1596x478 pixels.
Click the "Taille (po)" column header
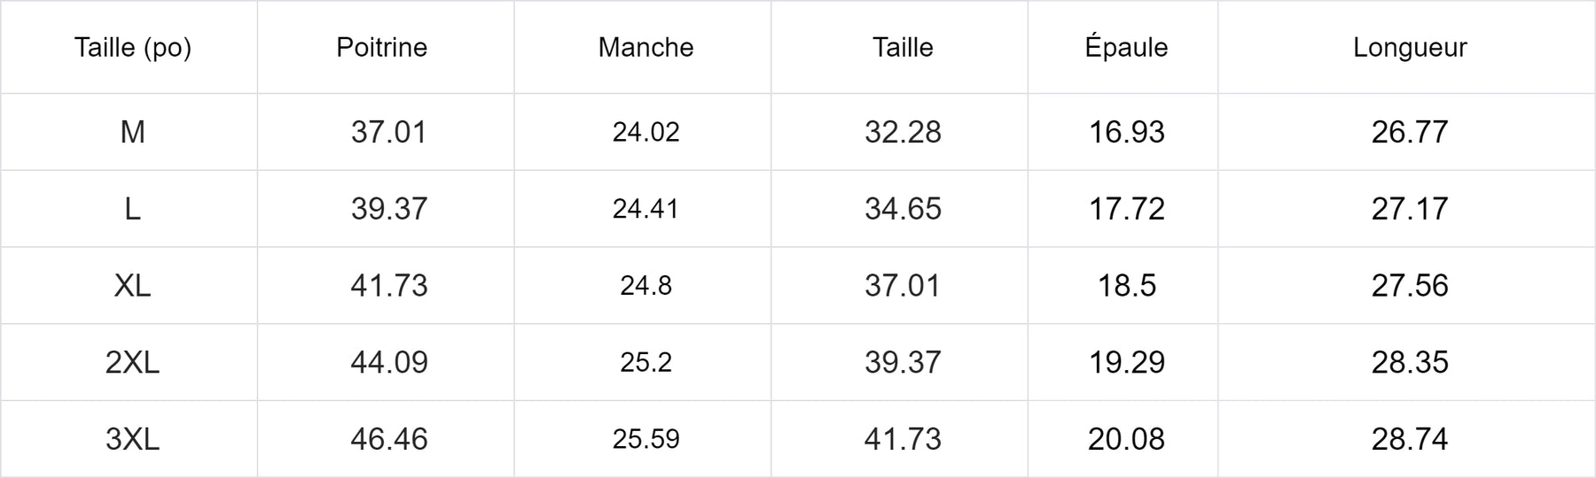click(133, 47)
